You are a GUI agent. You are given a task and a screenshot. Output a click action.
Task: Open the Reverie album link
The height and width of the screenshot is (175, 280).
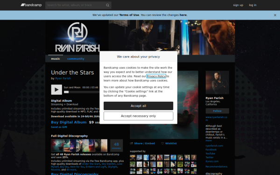tap(56, 170)
